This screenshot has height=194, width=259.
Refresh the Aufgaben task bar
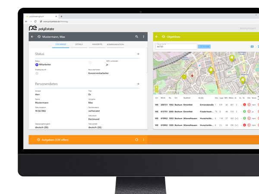[136, 140]
